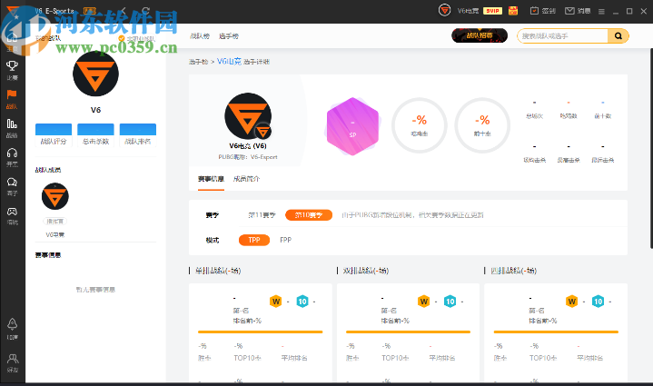Click the V6电竞 player profile avatar
The image size is (653, 386).
[248, 115]
